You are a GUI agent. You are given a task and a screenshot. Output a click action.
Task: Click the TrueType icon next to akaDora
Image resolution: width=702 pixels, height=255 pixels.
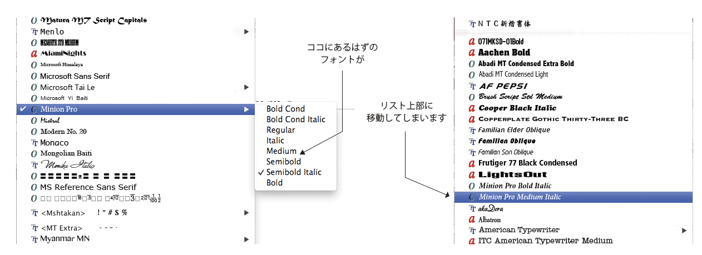[x=472, y=209]
